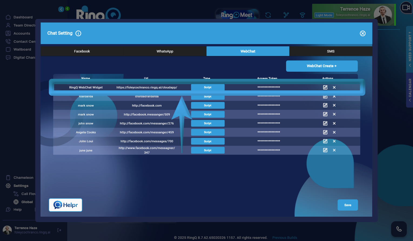
Task: Expand the Calendar side panel
Action: click(410, 90)
